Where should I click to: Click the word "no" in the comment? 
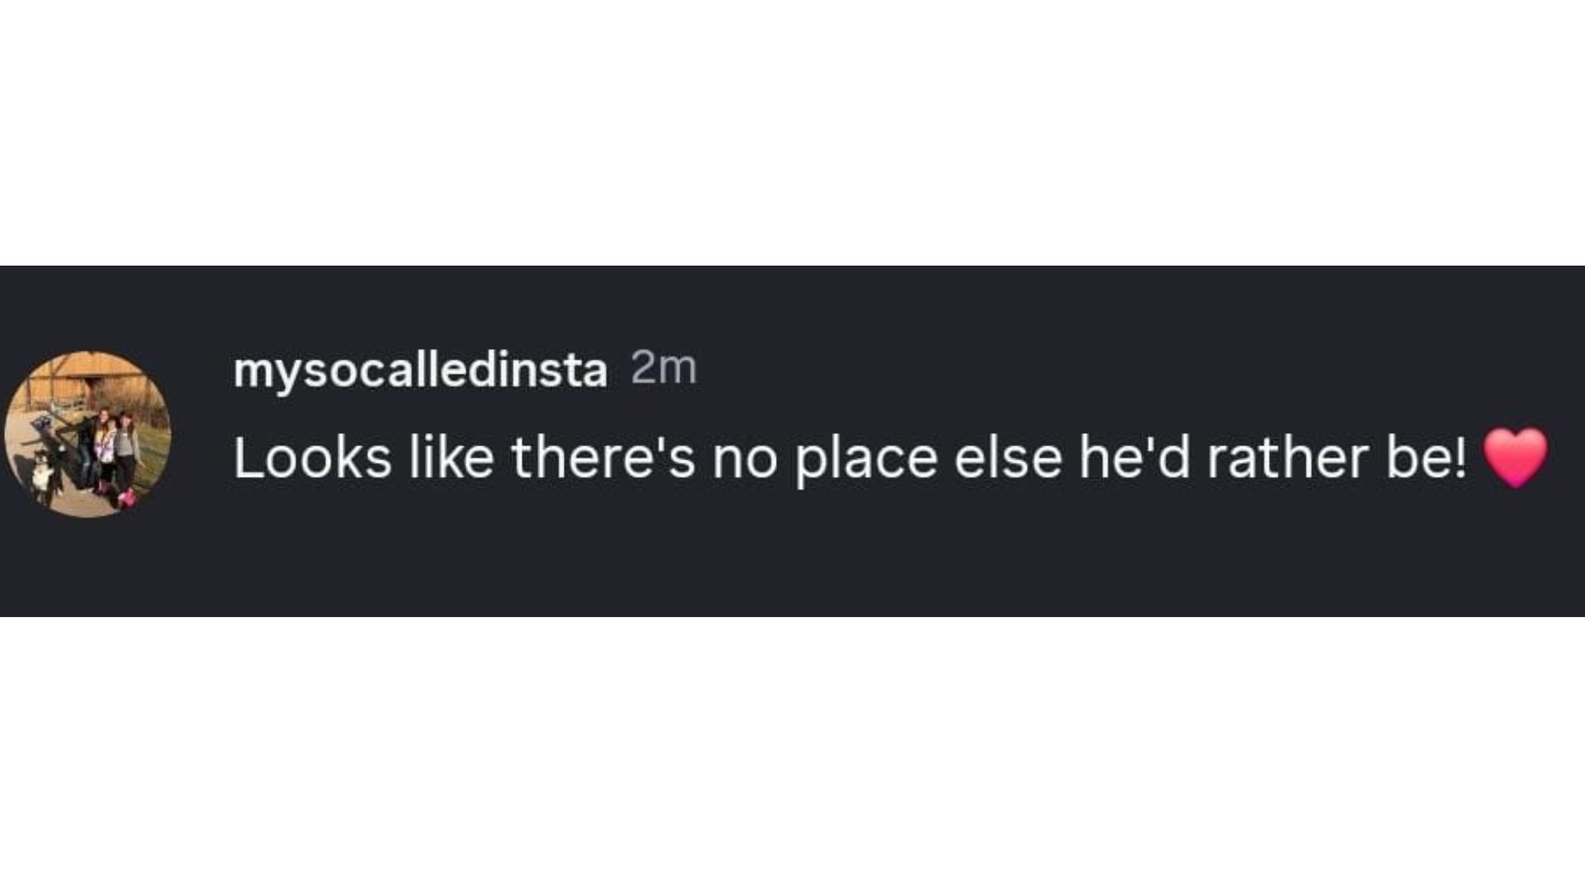(x=745, y=460)
